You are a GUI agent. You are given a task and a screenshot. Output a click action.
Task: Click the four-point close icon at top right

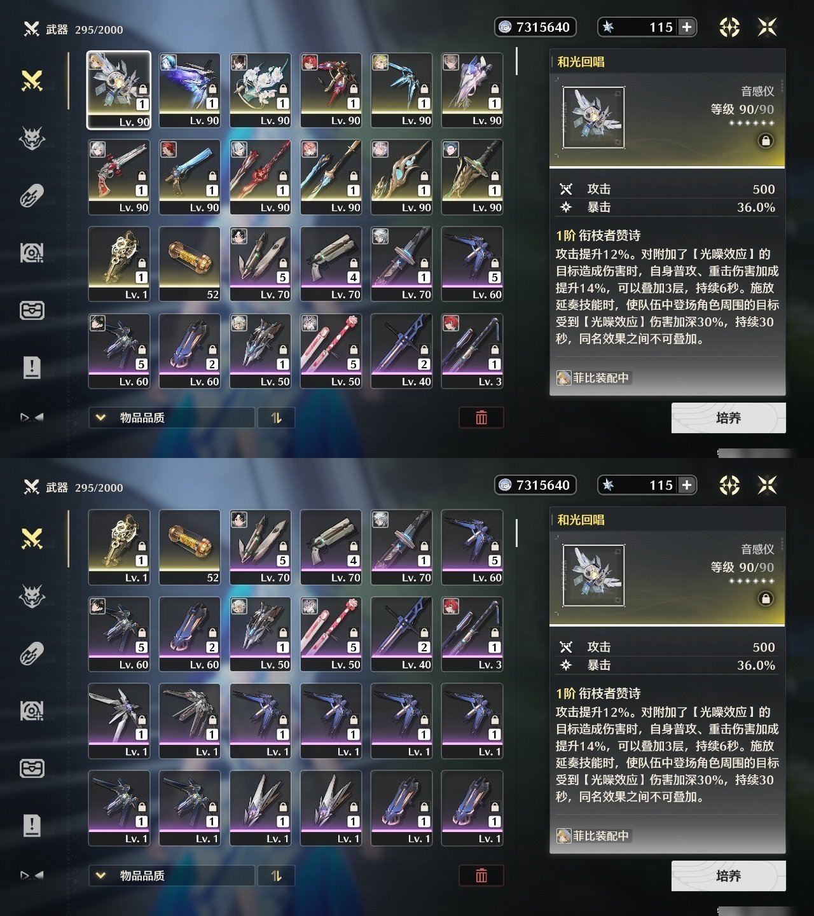[768, 27]
